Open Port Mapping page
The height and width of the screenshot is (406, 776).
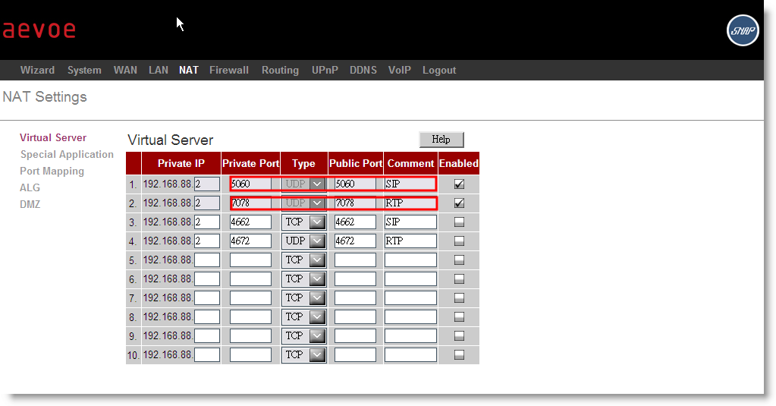pos(52,172)
